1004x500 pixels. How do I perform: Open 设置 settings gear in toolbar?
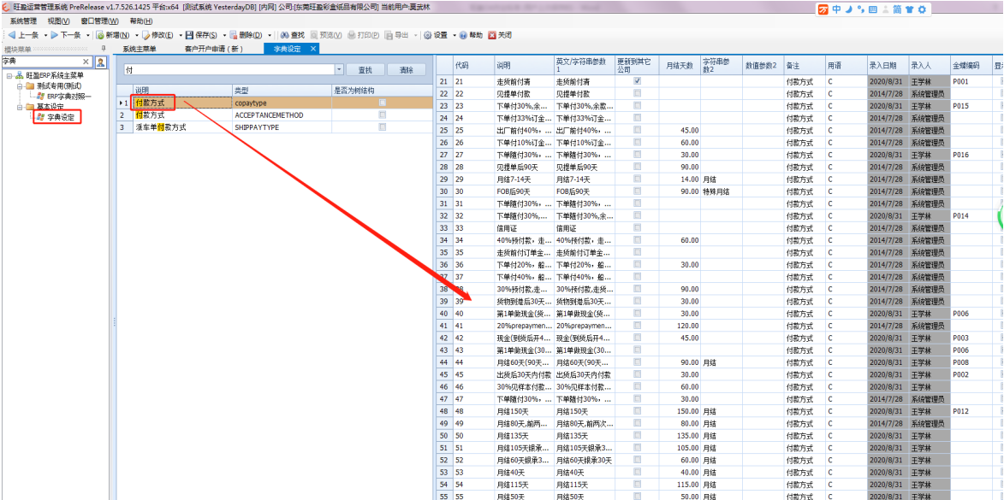[x=436, y=35]
